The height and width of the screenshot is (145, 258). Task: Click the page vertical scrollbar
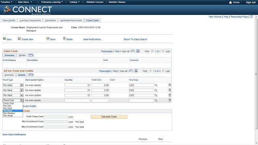point(256,74)
